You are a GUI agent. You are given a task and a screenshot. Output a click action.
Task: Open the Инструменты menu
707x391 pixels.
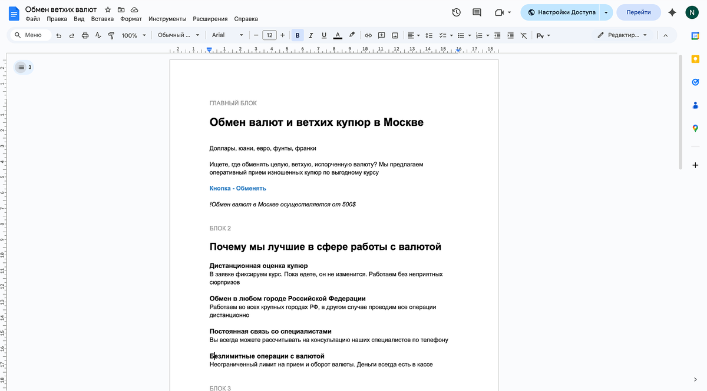[167, 19]
